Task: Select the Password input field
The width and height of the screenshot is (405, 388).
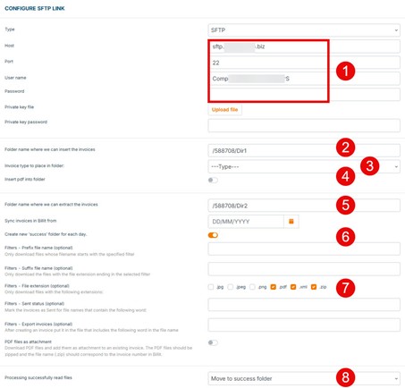Action: 304,95
